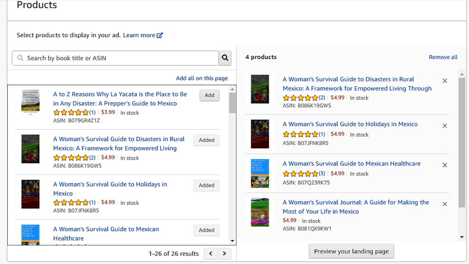Screen dimensions: 469x264
Task: Click the magnifying glass search button
Action: pos(225,58)
